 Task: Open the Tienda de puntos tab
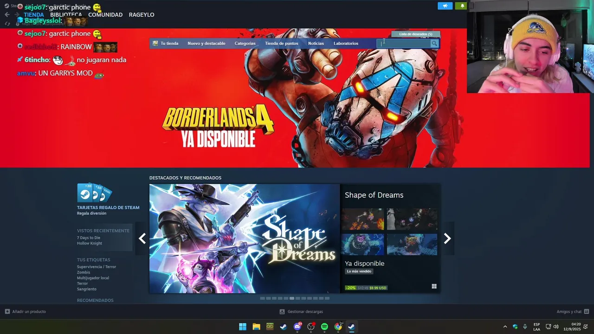[282, 43]
